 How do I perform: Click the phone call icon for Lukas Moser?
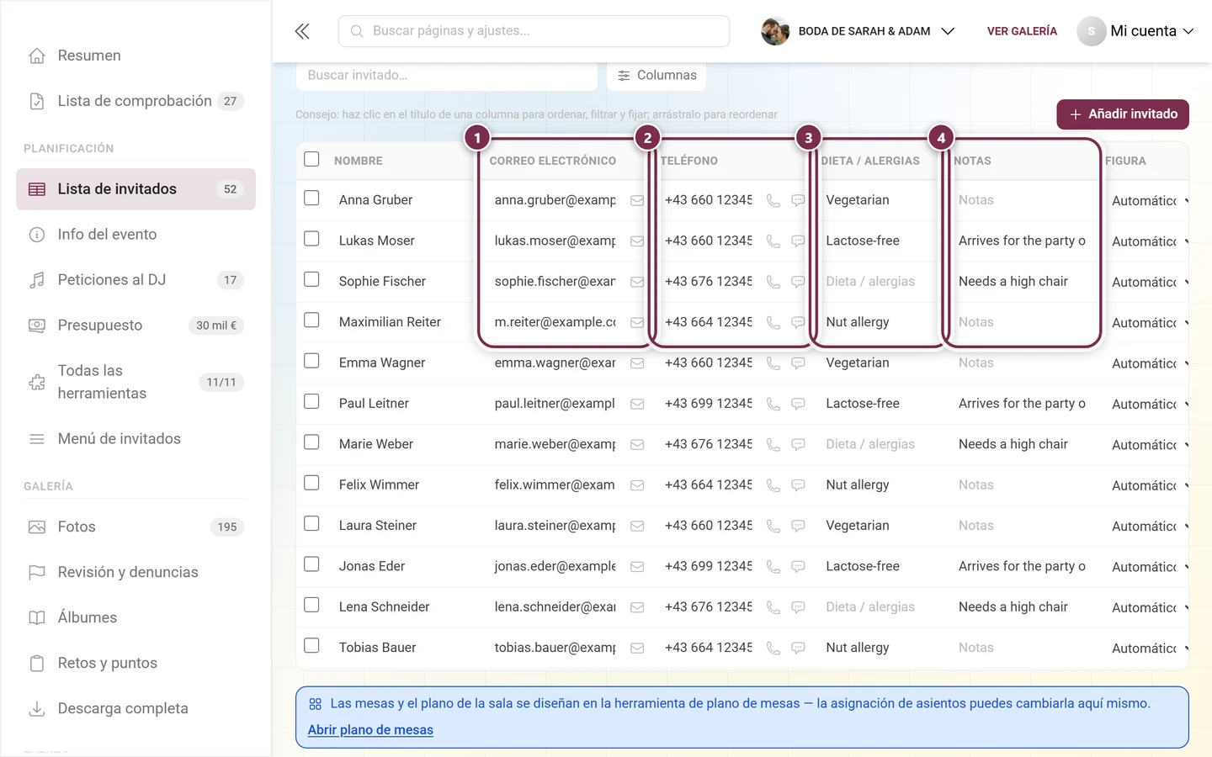tap(773, 241)
